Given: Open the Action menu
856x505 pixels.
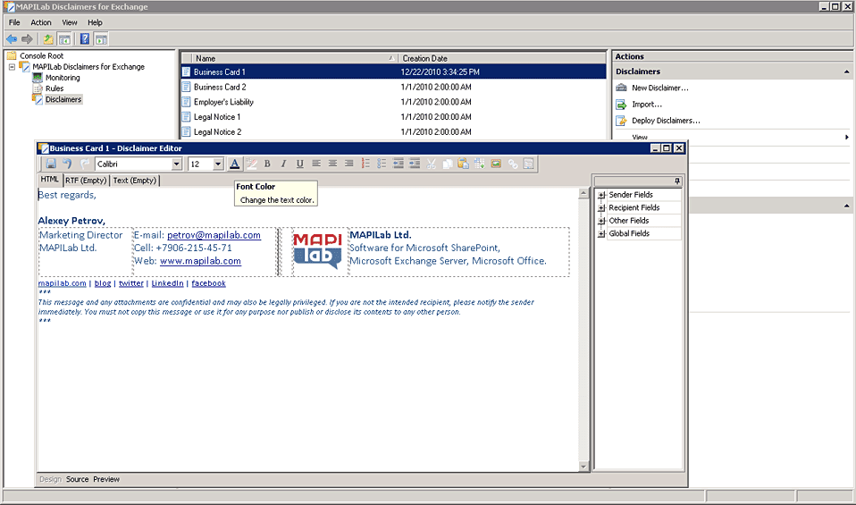Looking at the screenshot, I should [x=41, y=22].
